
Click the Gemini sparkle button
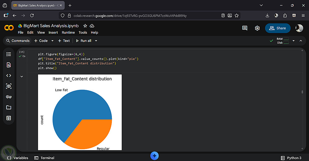click(x=154, y=156)
